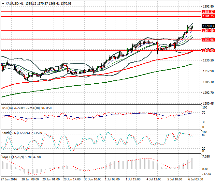Click the 29 Jun 17:00 time label
Image resolution: width=215 pixels, height=183 pixels.
point(72,179)
